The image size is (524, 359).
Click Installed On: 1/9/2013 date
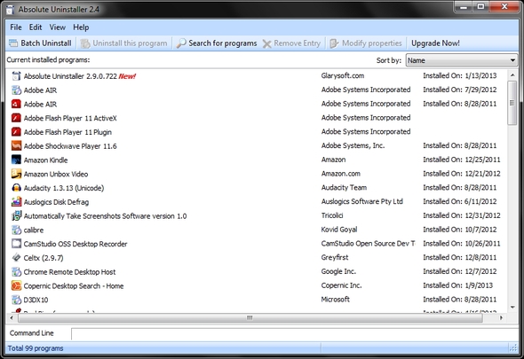457,285
